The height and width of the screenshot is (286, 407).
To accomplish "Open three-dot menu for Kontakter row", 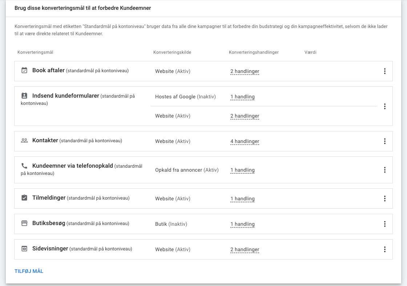I will click(x=385, y=141).
